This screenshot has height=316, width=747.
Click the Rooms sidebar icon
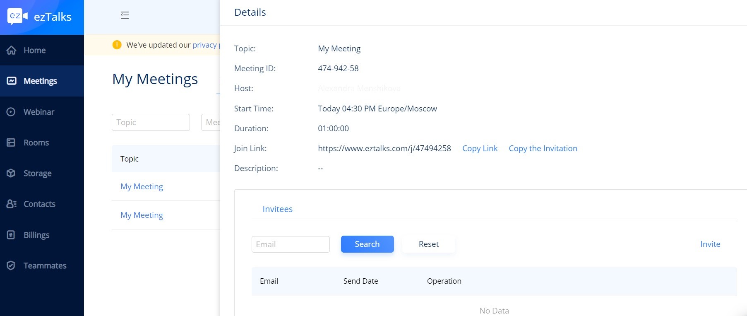pos(11,142)
